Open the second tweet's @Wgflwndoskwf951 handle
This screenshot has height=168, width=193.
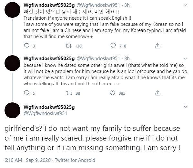98,58
